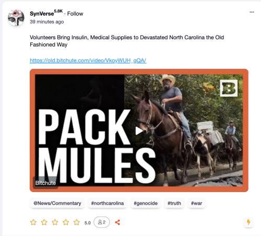Viewport: 261px width, 236px height.
Task: Rate the post three stars
Action: coord(55,222)
